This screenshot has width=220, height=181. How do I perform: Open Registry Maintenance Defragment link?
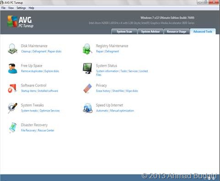[112, 51]
